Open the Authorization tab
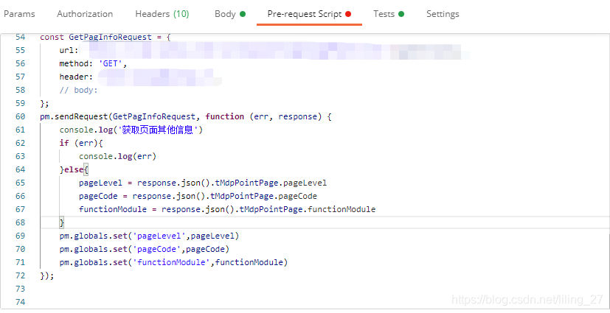 point(85,14)
